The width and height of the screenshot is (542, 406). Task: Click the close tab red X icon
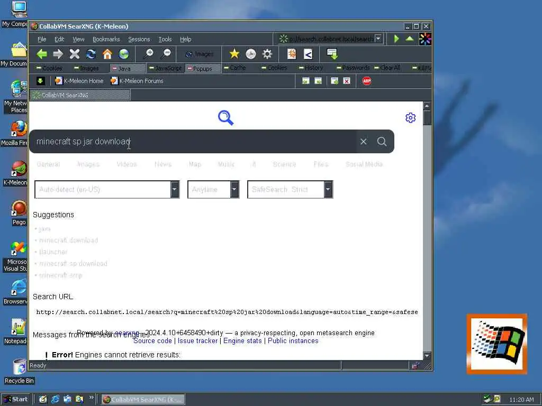347,81
